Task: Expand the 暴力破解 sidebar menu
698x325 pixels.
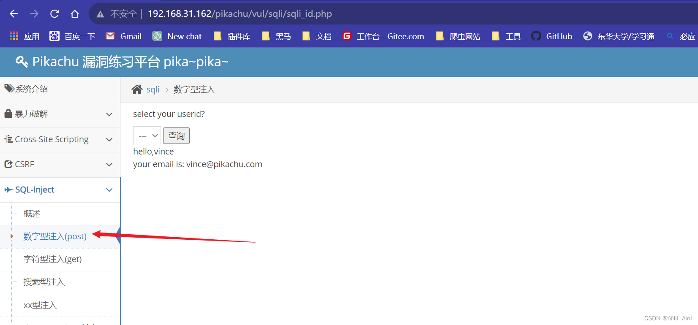Action: [60, 114]
